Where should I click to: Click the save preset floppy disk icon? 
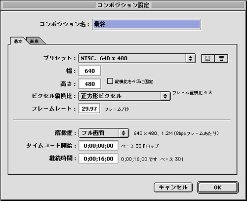tap(208, 58)
